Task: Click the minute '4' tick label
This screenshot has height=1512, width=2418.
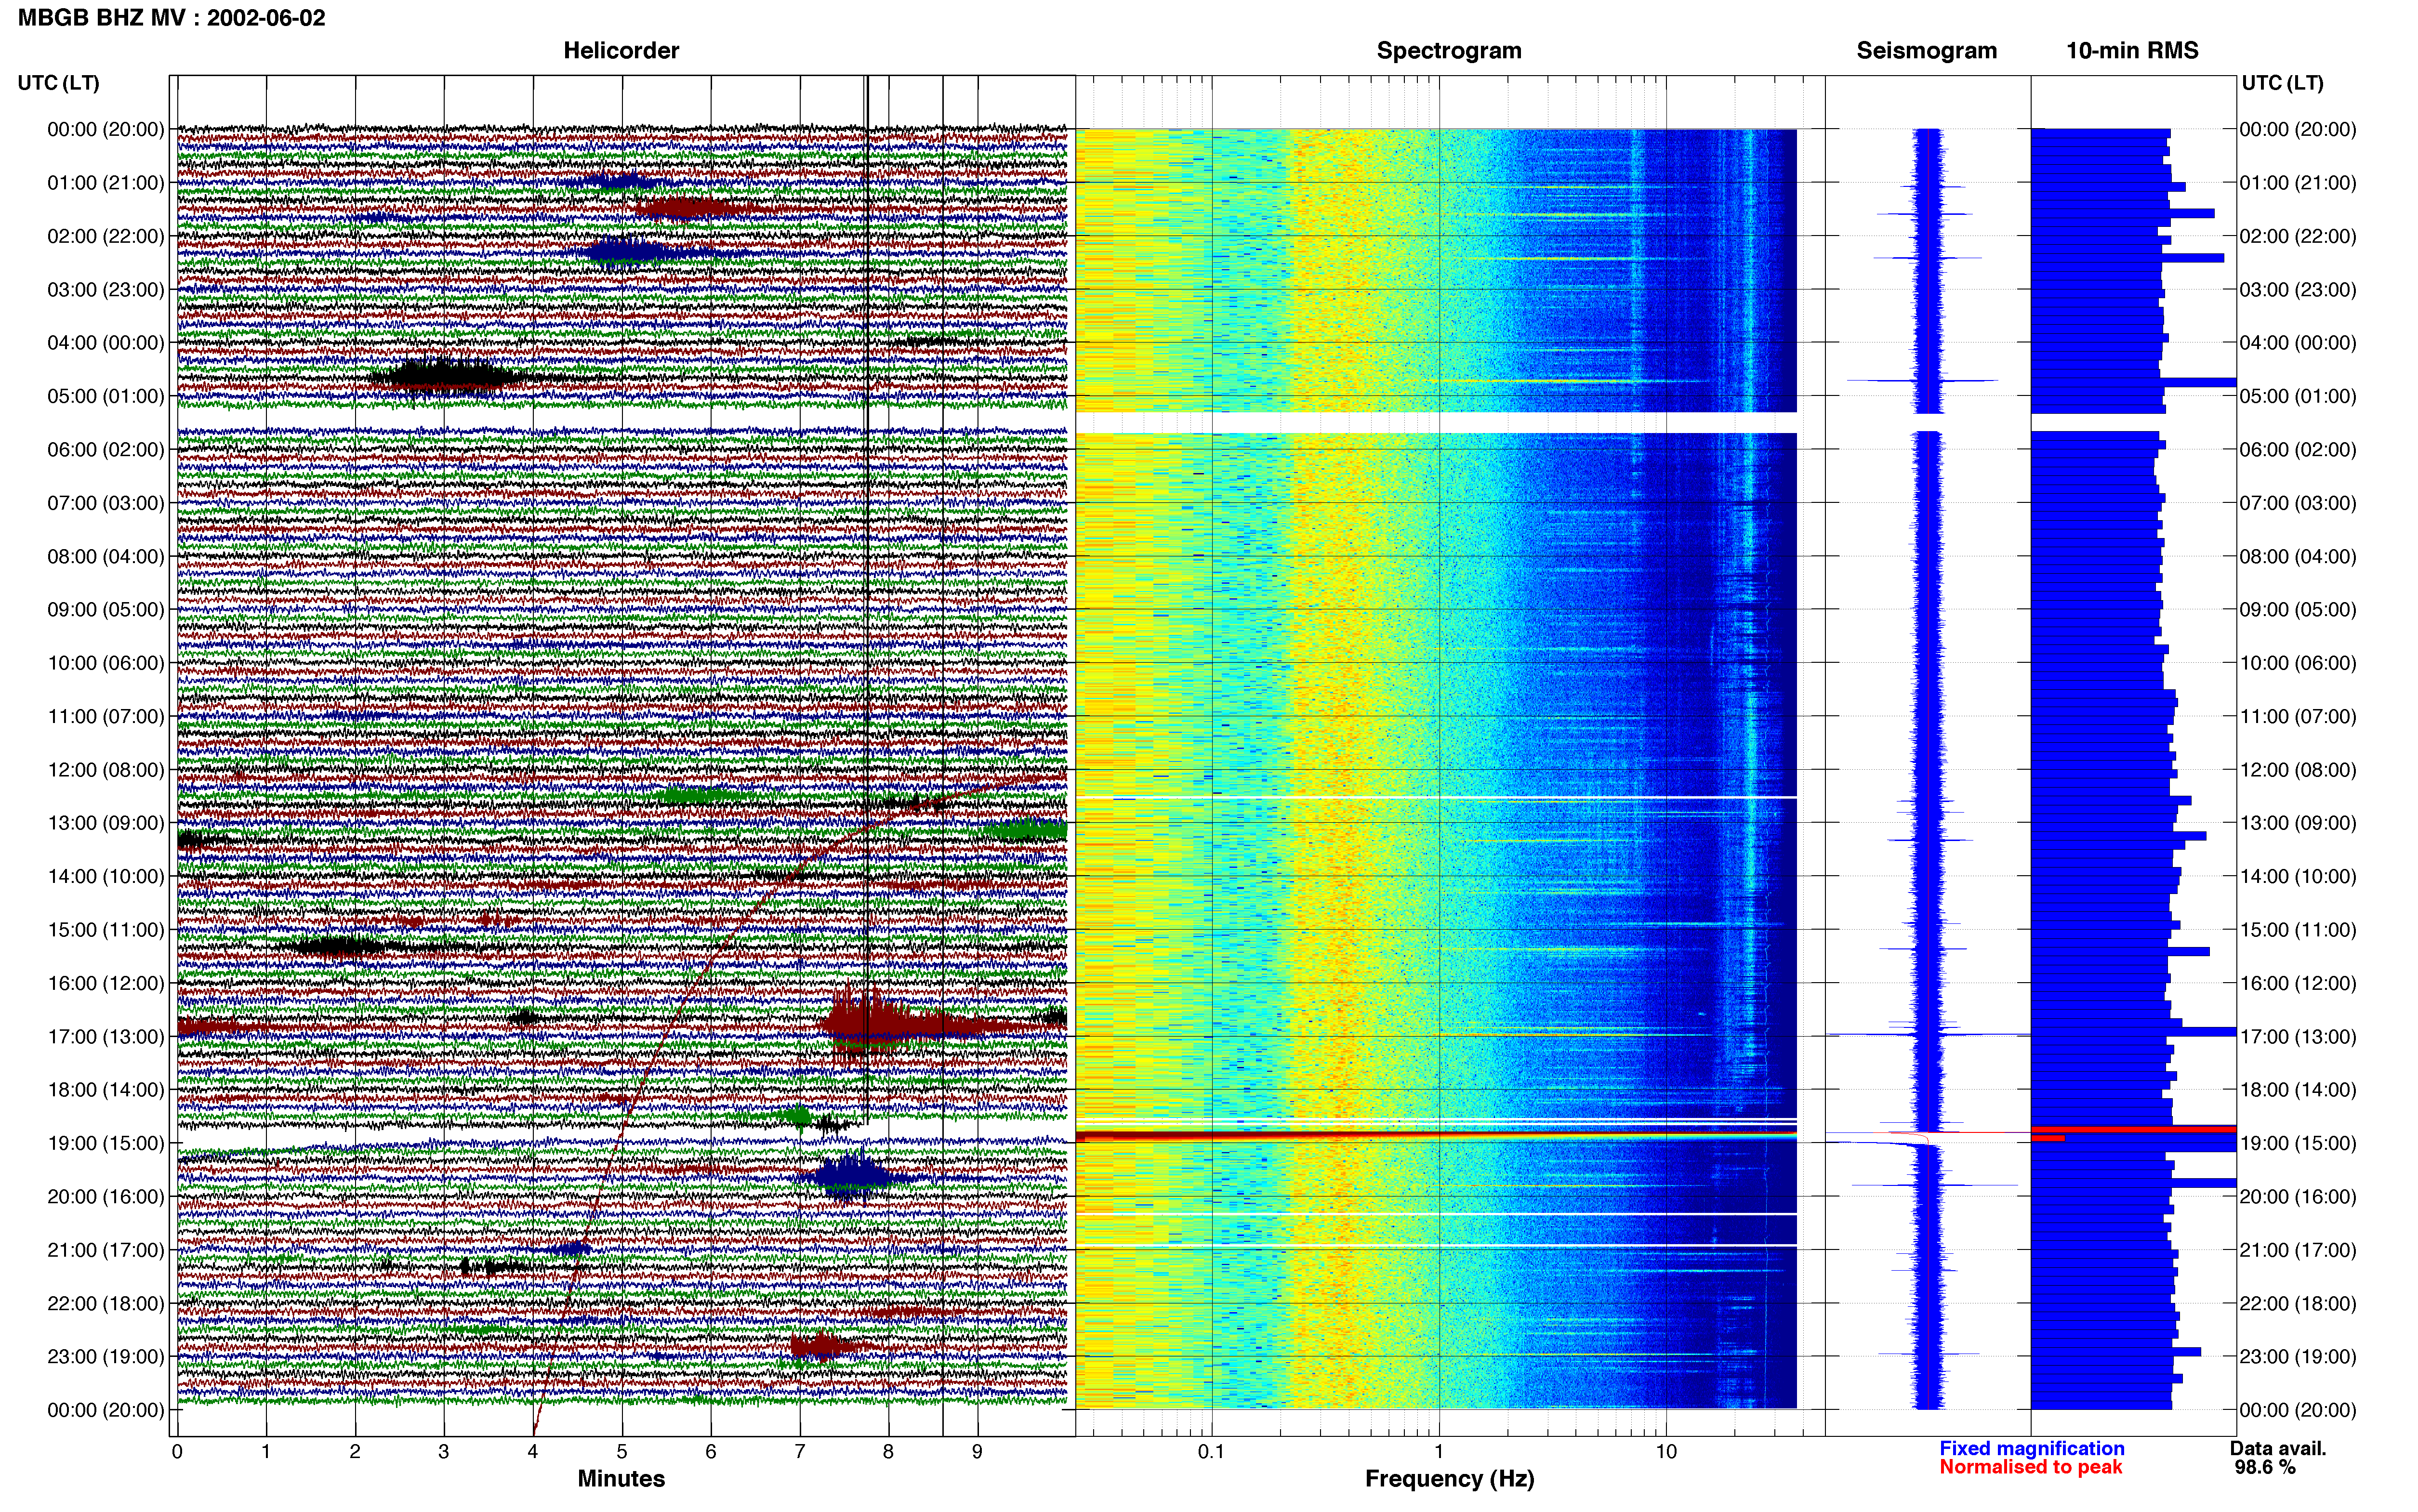Action: click(533, 1452)
